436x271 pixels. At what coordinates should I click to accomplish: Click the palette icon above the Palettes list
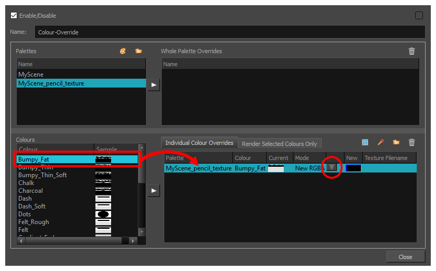(x=123, y=51)
